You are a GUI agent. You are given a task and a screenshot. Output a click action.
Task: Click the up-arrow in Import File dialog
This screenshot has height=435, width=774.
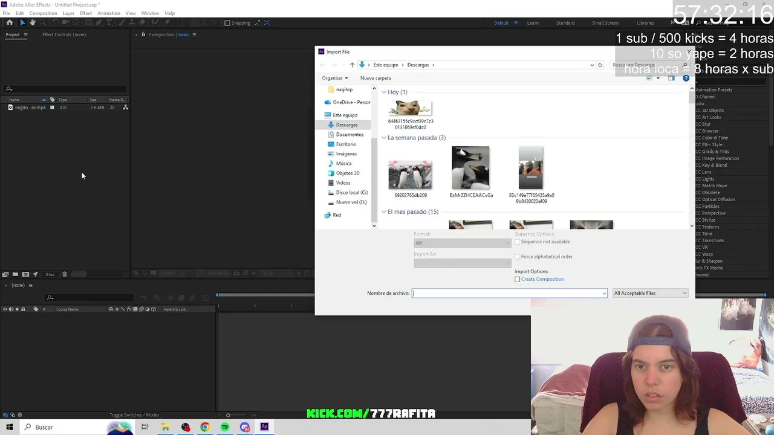[352, 65]
